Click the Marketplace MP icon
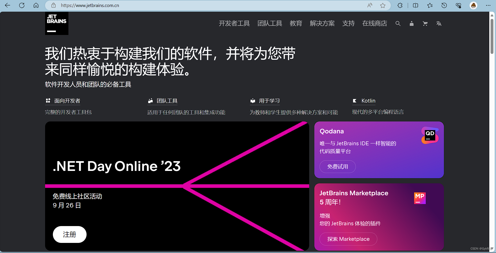 coord(420,198)
